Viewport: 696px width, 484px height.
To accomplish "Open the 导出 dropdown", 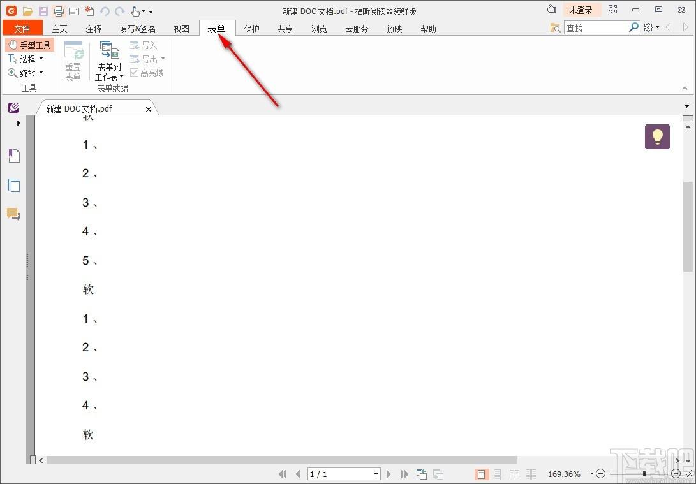I will 163,59.
